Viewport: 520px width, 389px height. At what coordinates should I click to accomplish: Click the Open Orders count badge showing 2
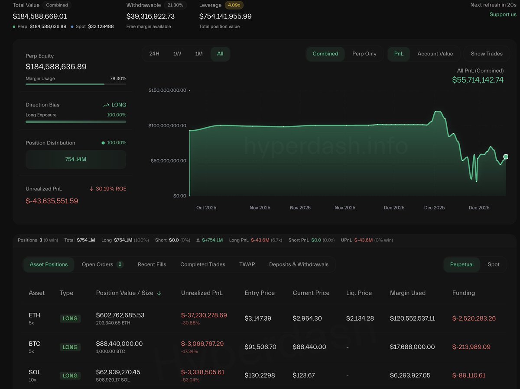120,264
